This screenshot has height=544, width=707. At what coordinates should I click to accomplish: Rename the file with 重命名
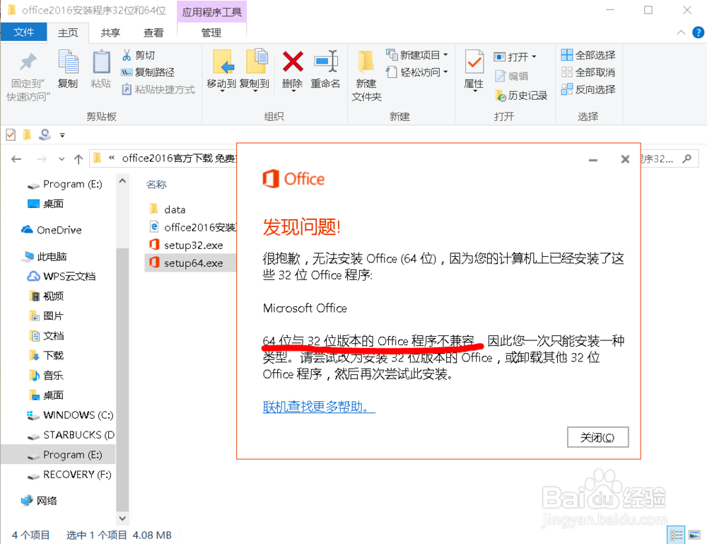[325, 69]
